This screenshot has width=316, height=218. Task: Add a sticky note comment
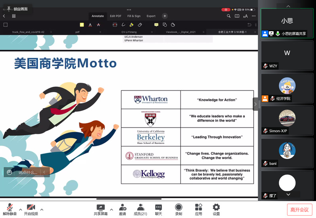[x=156, y=25]
